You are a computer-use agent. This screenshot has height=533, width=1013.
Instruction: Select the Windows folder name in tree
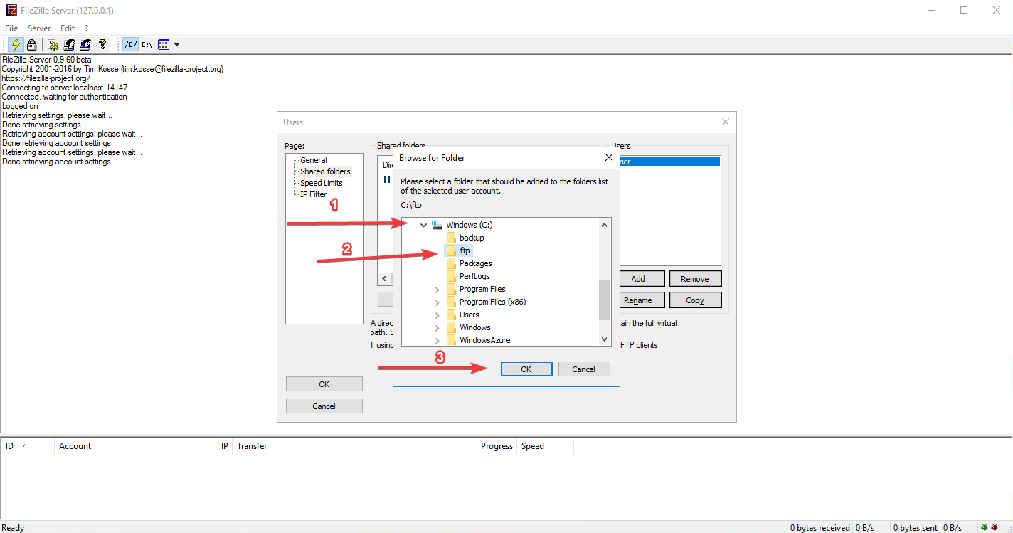[x=475, y=327]
